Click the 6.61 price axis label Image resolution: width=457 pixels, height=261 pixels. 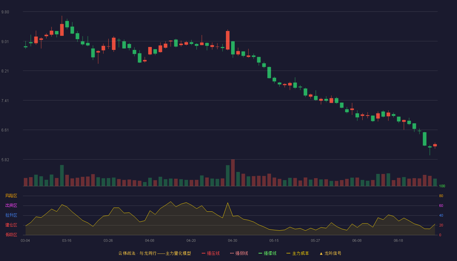tap(5, 130)
